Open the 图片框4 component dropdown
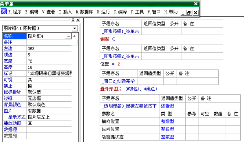Viewport: 244px width, 142px height. point(75,28)
